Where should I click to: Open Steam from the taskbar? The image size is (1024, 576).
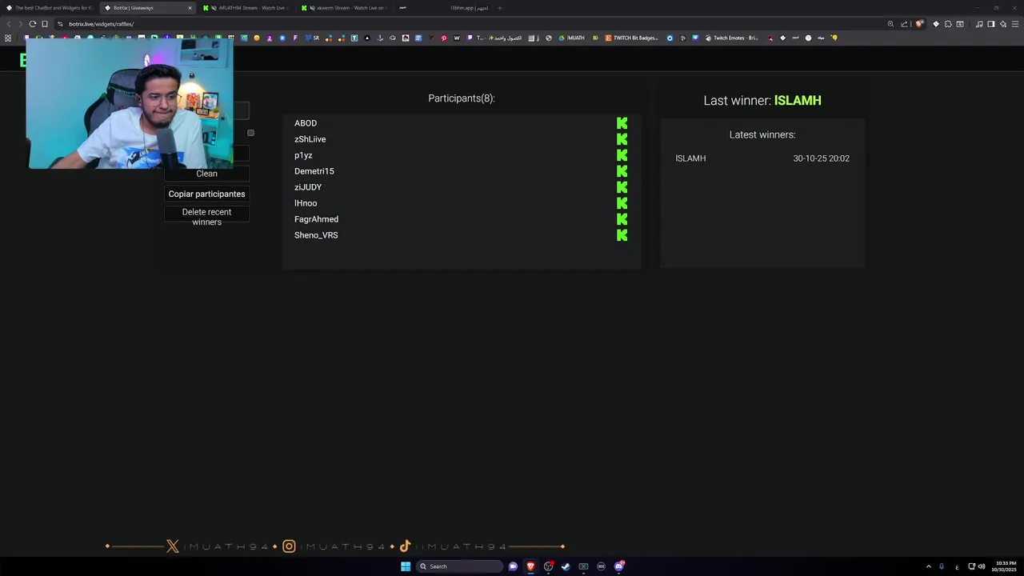[x=566, y=566]
